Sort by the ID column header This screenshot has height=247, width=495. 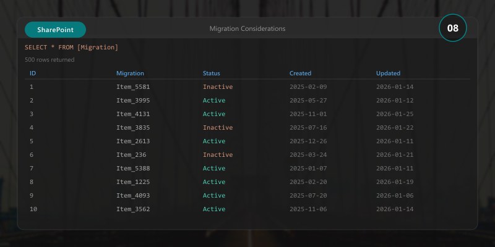coord(33,73)
